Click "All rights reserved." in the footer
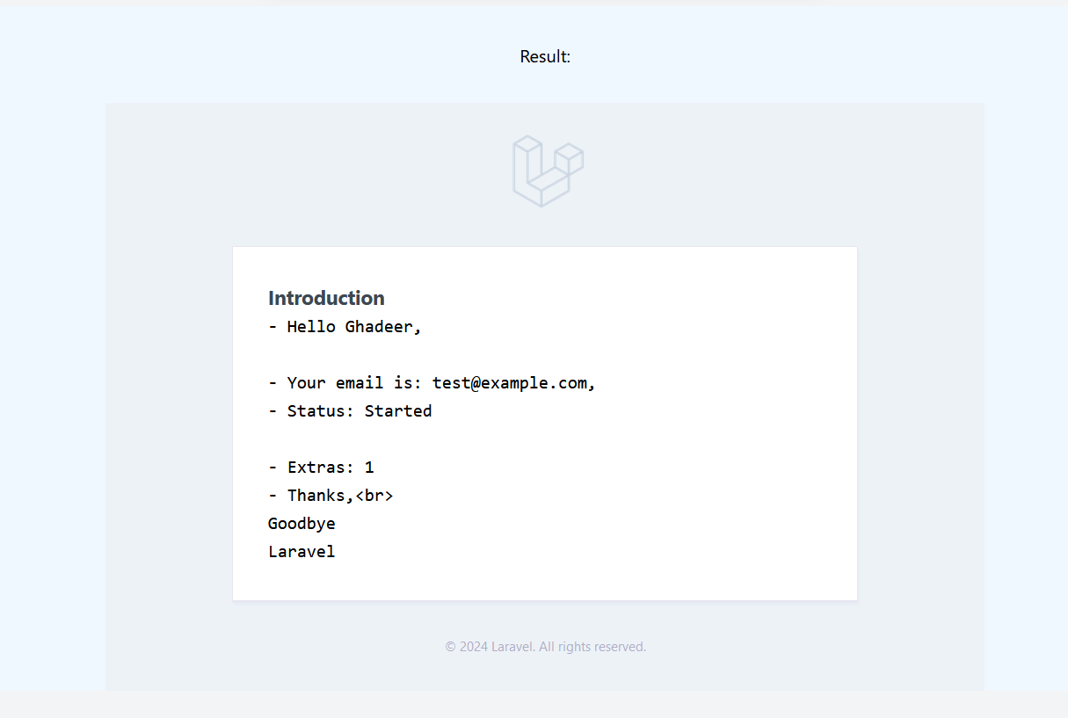This screenshot has width=1068, height=718. pos(592,647)
